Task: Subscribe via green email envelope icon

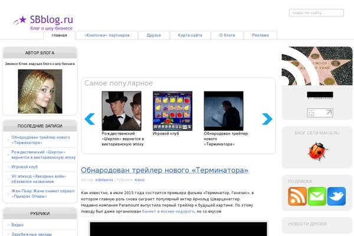Action: coord(317,196)
